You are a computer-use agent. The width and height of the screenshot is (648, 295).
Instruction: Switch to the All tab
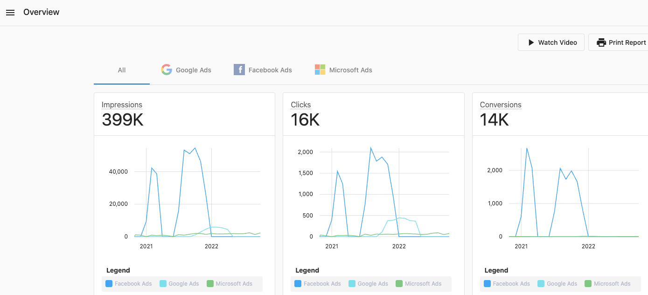(x=121, y=70)
